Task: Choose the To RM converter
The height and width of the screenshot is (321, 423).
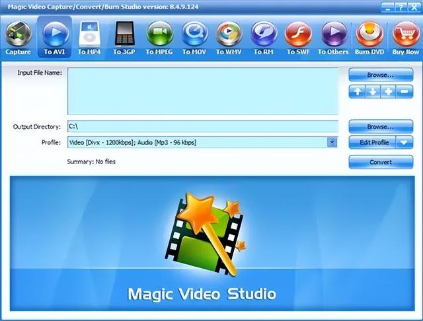Action: pyautogui.click(x=264, y=38)
